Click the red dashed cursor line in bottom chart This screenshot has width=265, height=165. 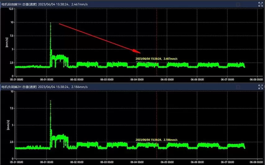157,118
